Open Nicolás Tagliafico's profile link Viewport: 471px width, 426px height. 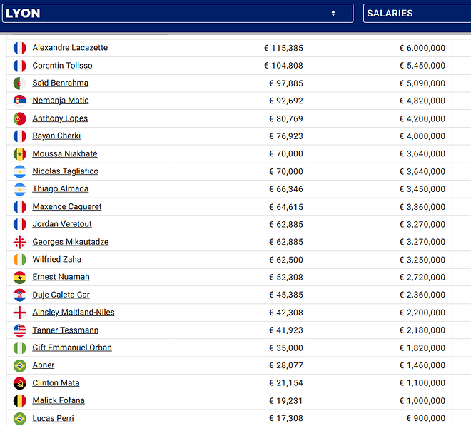click(66, 171)
